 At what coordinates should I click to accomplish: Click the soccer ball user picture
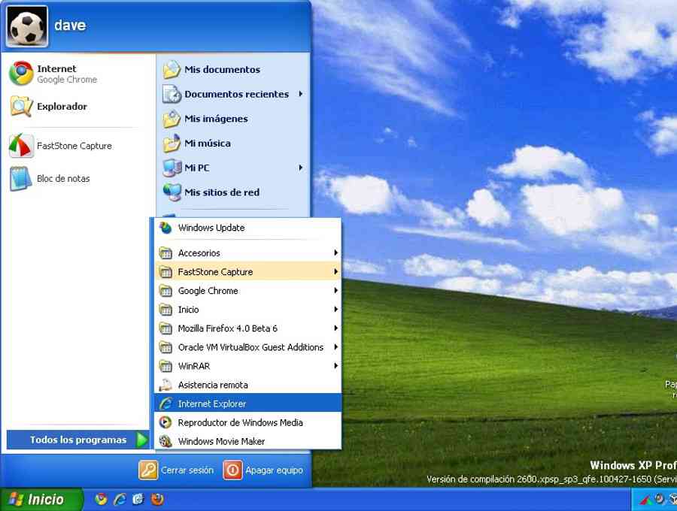pos(27,26)
